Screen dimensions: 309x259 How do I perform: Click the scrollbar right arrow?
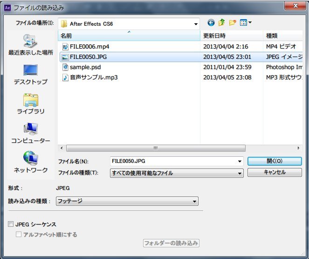298,148
